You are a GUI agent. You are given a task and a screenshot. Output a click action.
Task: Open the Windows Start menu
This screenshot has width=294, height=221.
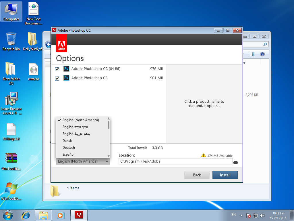pyautogui.click(x=8, y=215)
